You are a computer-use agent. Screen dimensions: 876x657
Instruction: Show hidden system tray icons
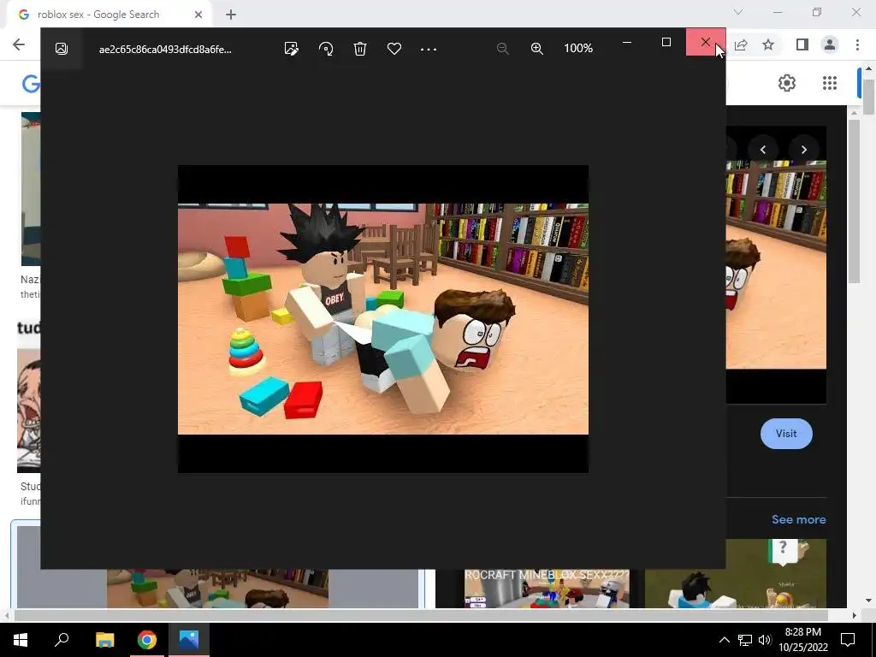[x=724, y=640]
